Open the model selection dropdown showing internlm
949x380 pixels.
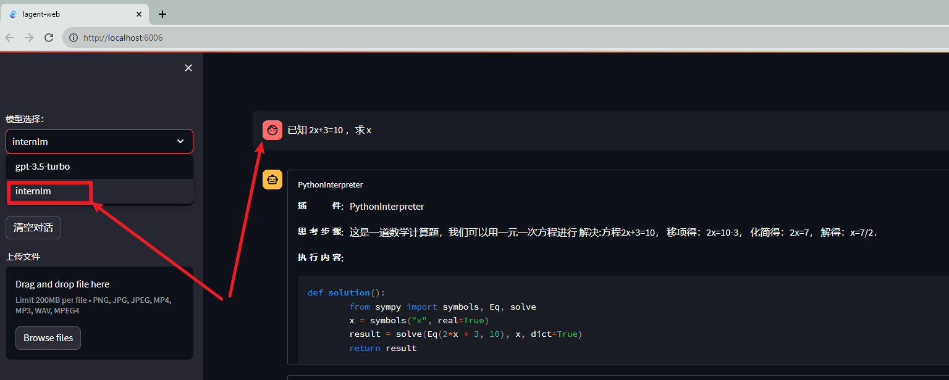pos(99,141)
